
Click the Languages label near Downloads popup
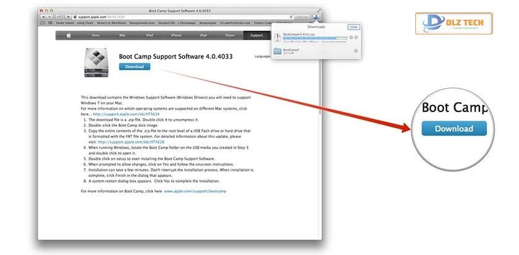coord(263,57)
